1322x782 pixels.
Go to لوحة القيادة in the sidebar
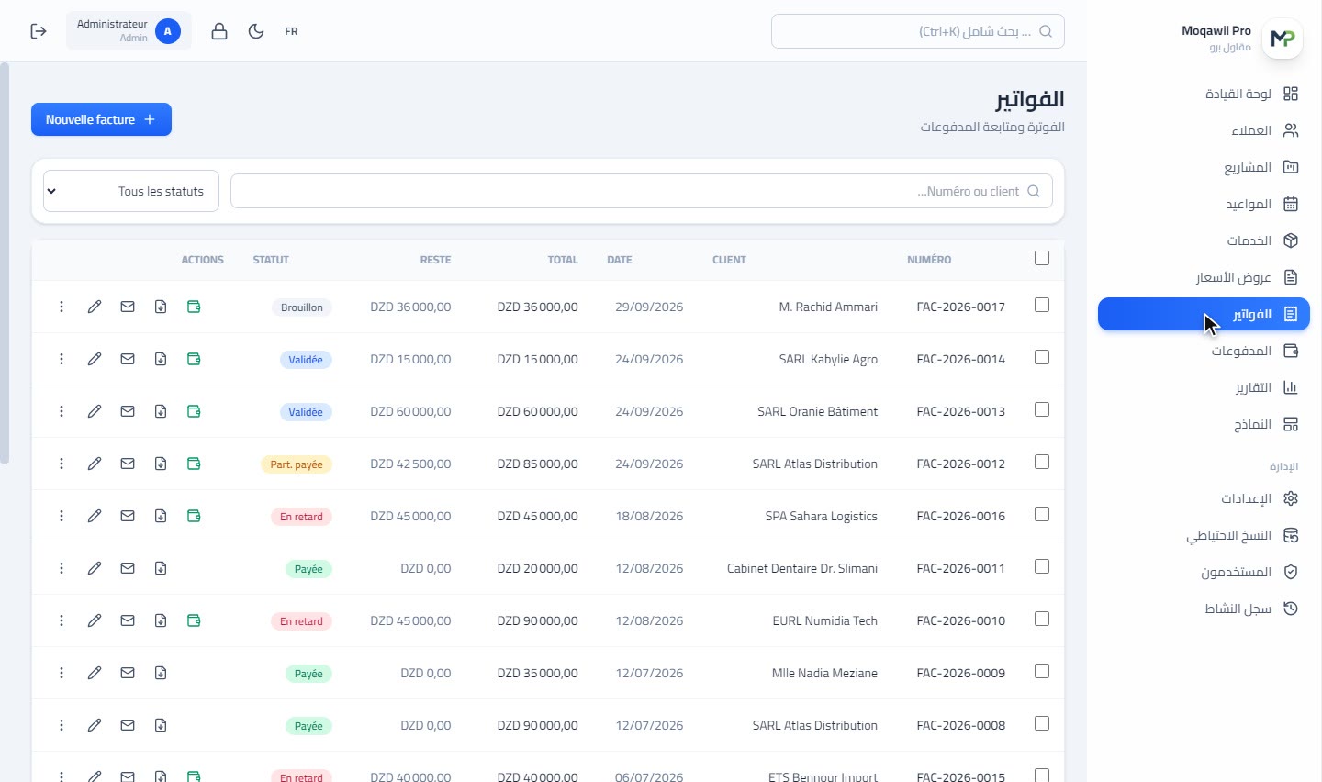point(1204,94)
